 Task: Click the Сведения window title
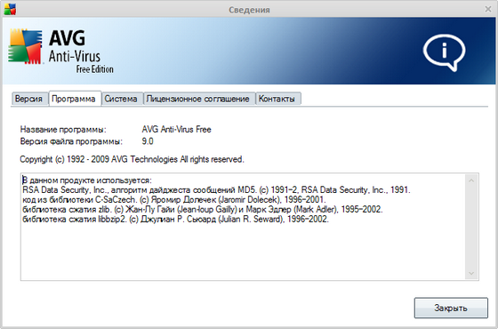pyautogui.click(x=249, y=10)
